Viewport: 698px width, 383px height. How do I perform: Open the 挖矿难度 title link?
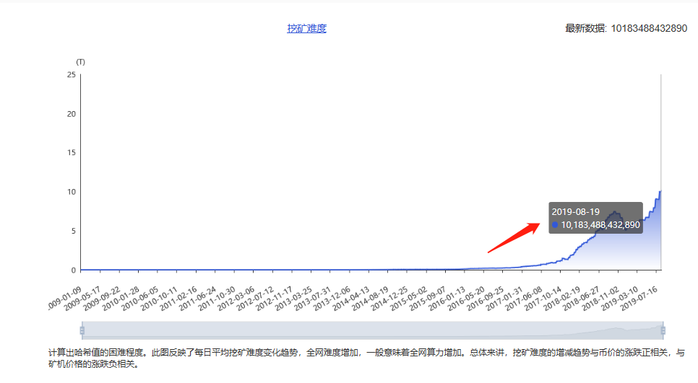tap(307, 29)
